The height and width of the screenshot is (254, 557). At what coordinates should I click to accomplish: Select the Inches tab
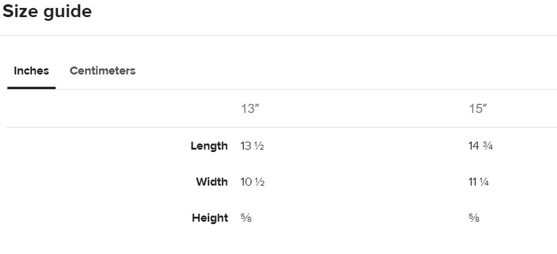[x=31, y=71]
